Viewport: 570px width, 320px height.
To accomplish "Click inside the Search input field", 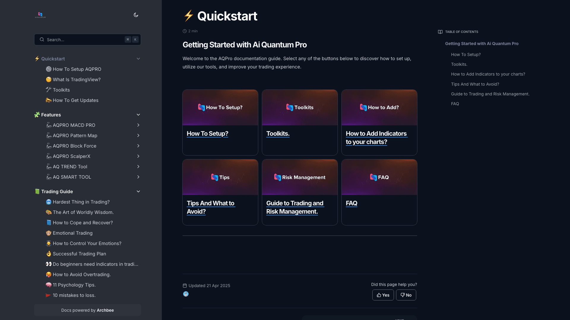I will (83, 39).
